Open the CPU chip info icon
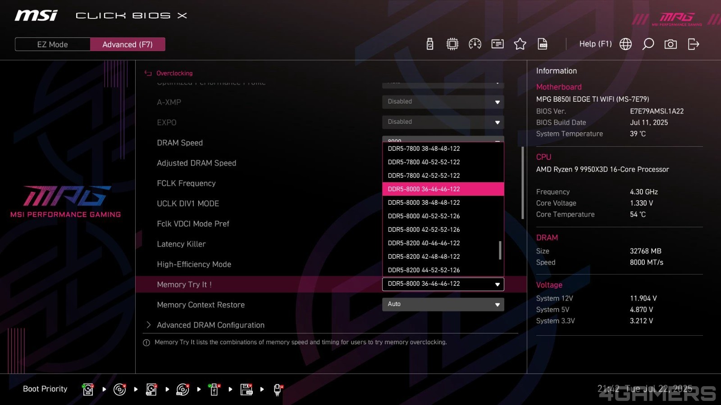Viewport: 721px width, 405px height. [x=452, y=44]
